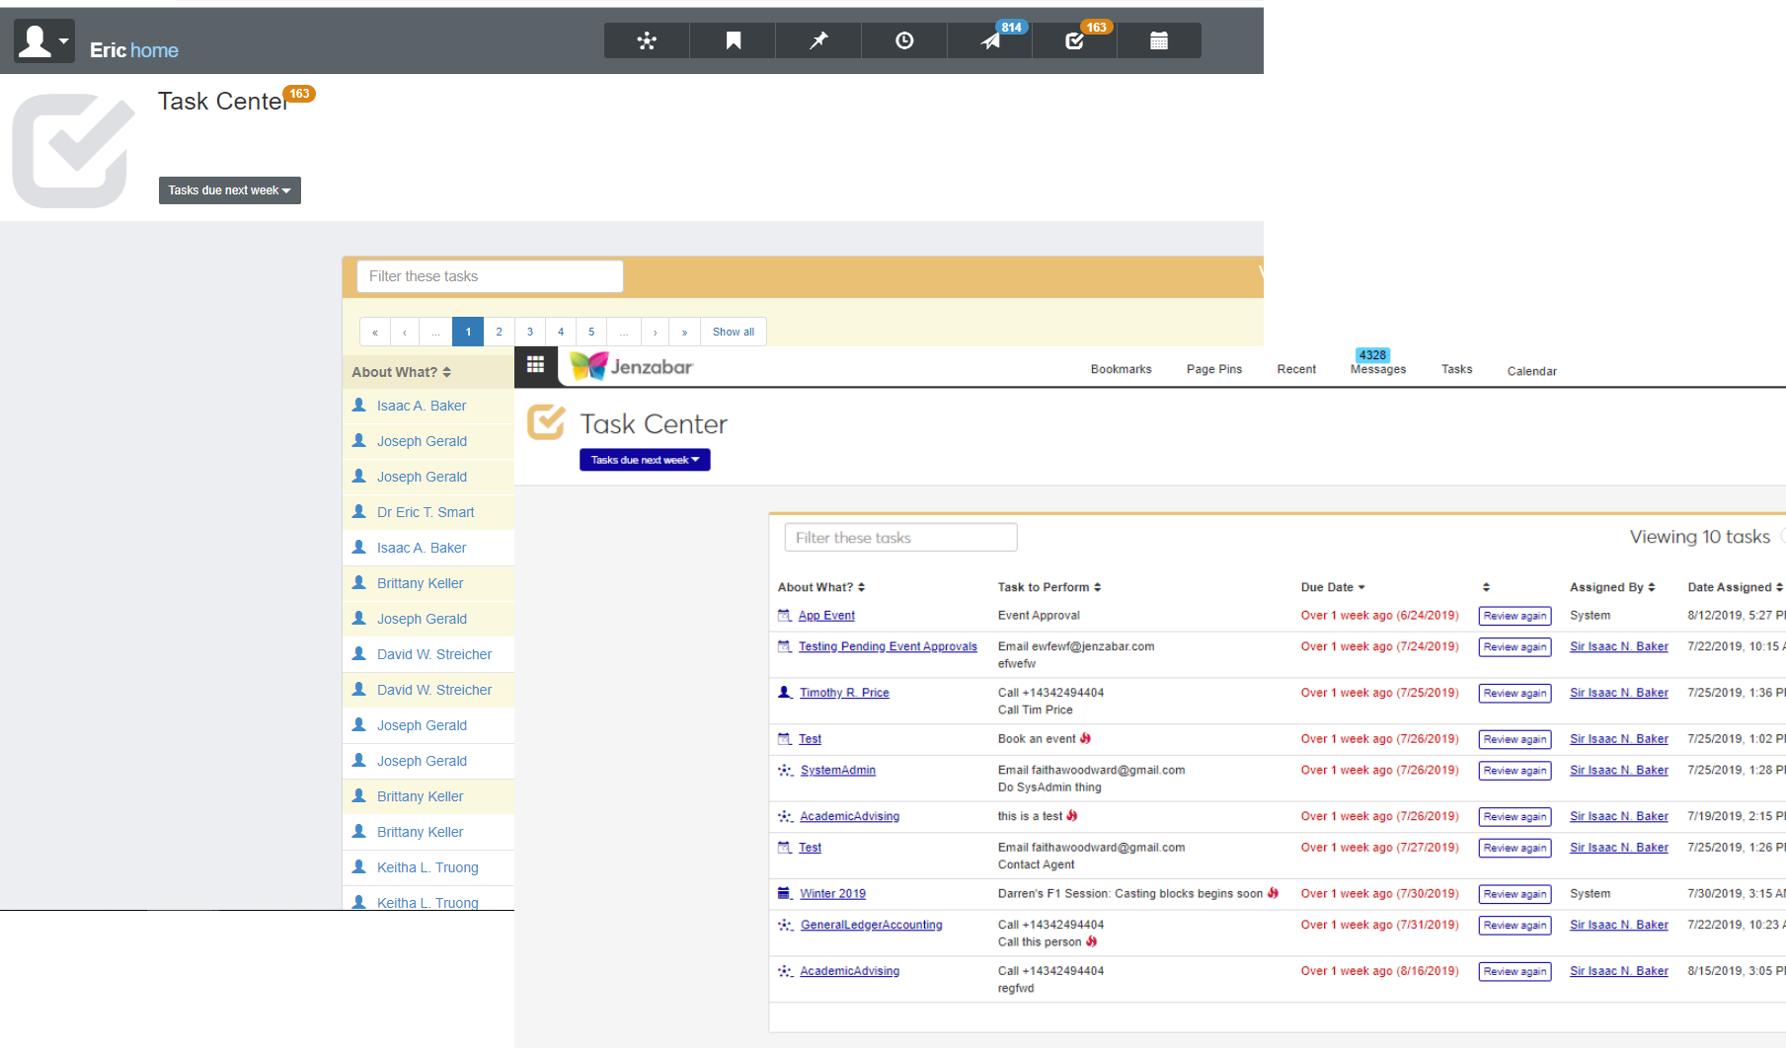Screen dimensions: 1786x1048
Task: Open messages paper plane icon with 814 badge
Action: coord(990,40)
